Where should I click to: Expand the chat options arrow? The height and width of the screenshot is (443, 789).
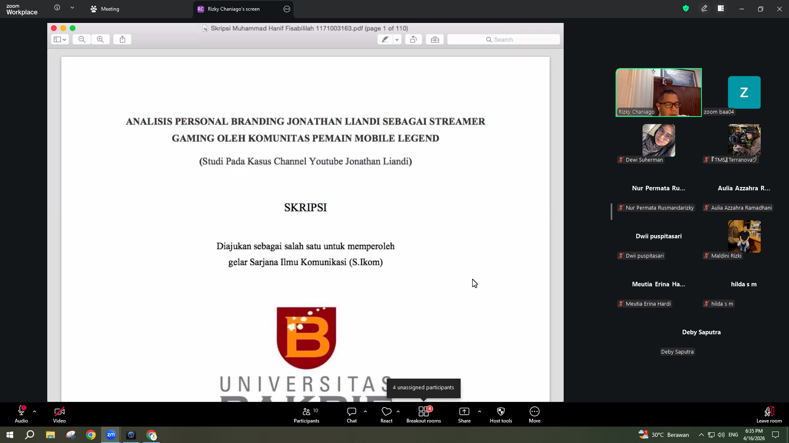click(365, 411)
